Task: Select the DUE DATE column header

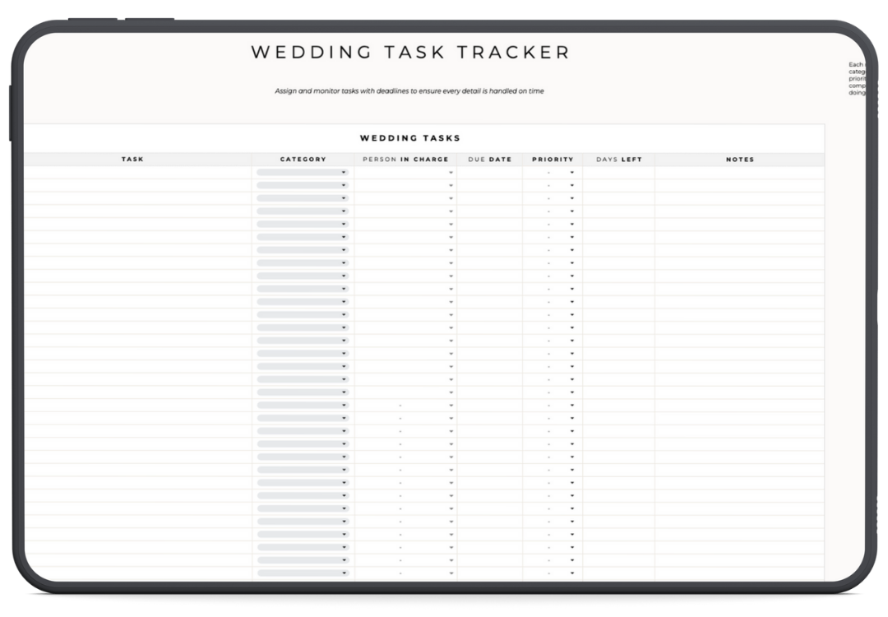Action: (489, 160)
